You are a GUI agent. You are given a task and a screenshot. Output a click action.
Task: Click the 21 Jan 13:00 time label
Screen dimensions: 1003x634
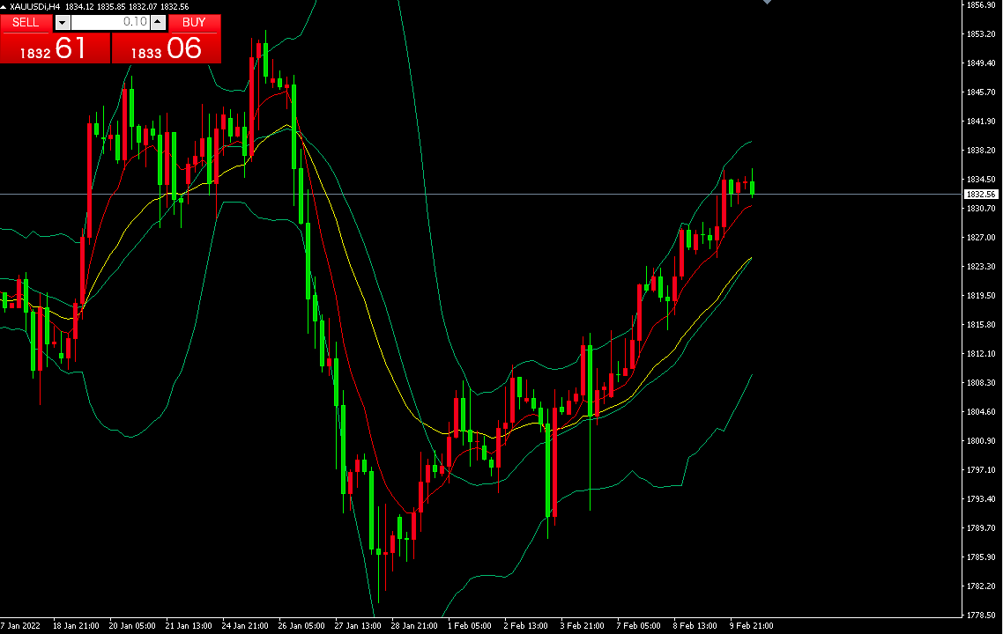tap(189, 626)
